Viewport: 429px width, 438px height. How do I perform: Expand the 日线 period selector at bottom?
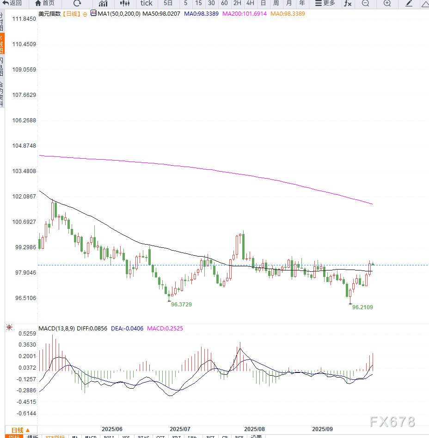coord(21,430)
